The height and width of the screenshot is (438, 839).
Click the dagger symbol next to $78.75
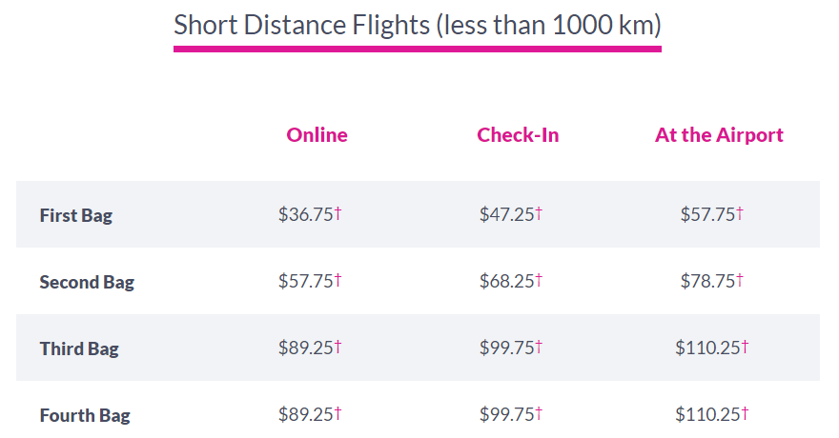[x=740, y=280]
